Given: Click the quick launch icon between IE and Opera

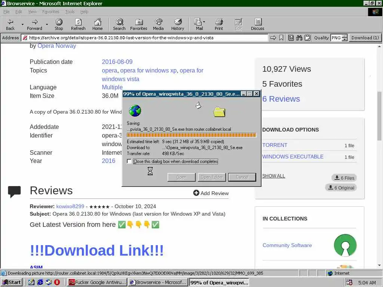Looking at the screenshot, I should pos(49,282).
